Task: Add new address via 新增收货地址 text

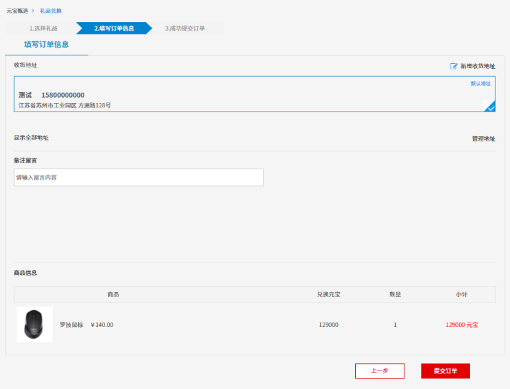Action: 477,66
